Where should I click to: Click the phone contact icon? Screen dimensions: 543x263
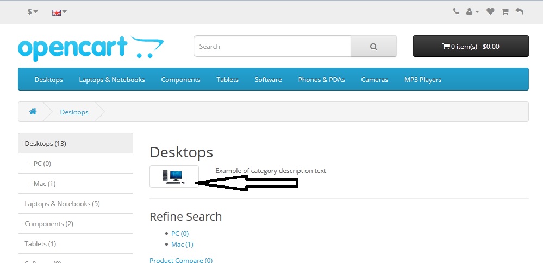coord(456,11)
